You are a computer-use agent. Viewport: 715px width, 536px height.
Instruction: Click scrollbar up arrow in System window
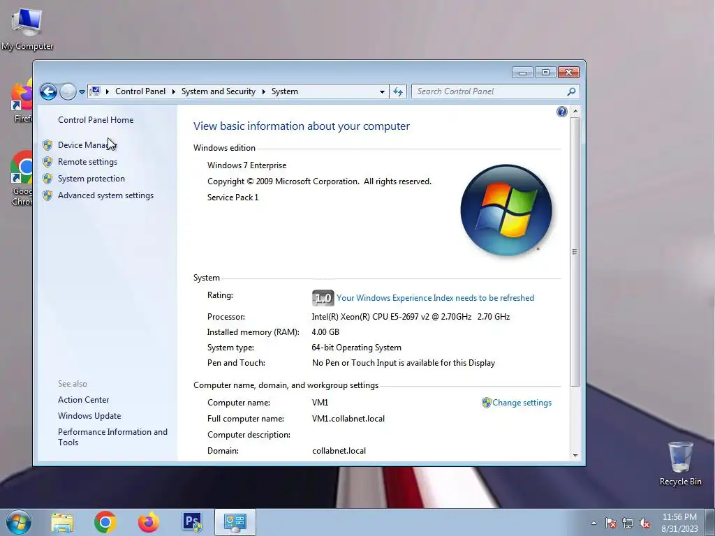575,111
